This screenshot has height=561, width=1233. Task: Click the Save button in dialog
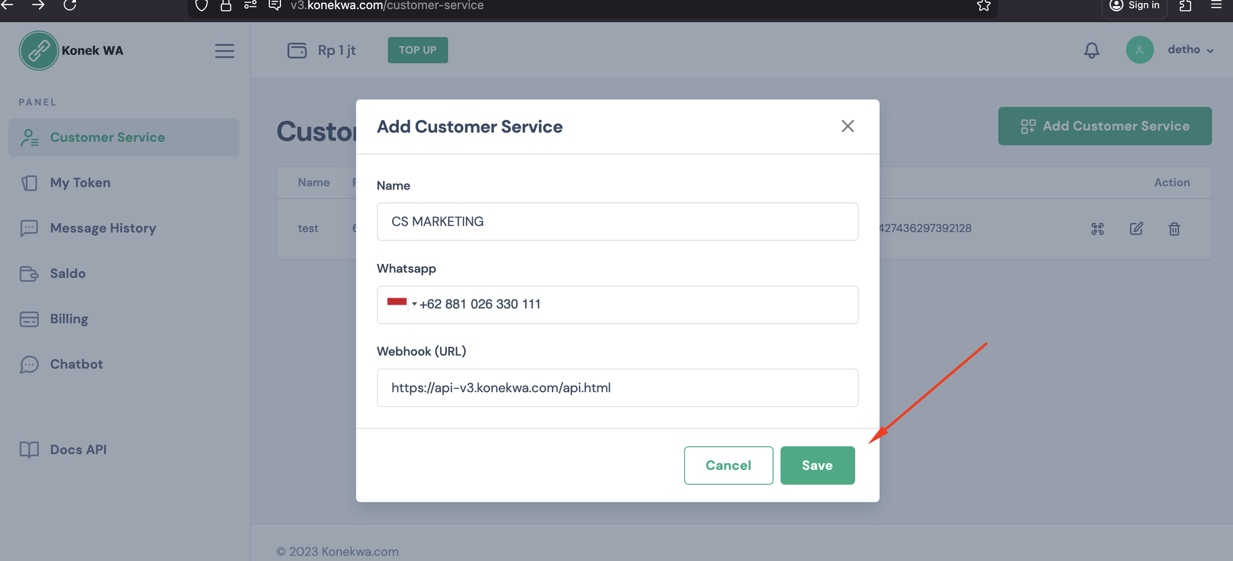pos(817,465)
